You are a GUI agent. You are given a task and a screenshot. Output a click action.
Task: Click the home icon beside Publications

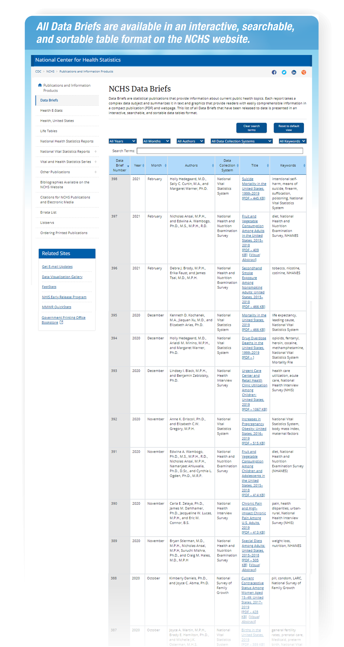tap(40, 85)
